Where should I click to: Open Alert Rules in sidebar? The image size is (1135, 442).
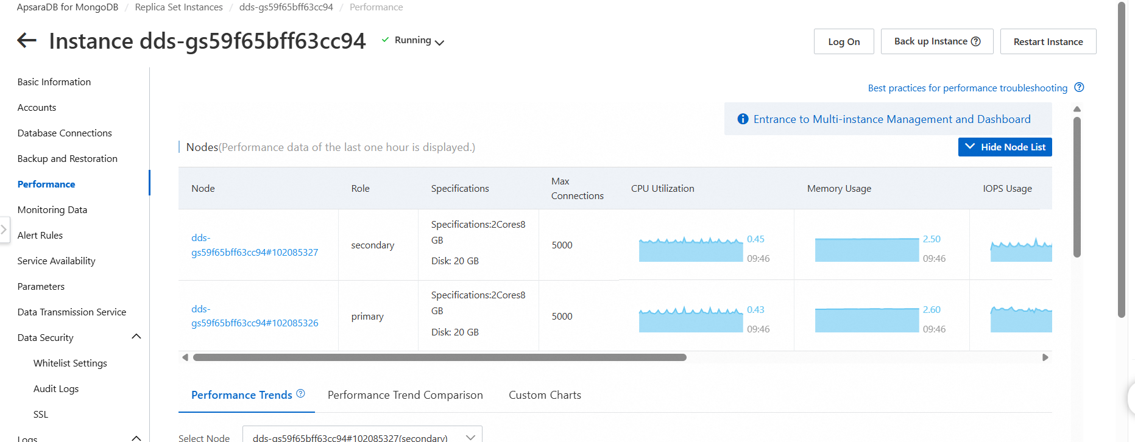click(x=40, y=235)
